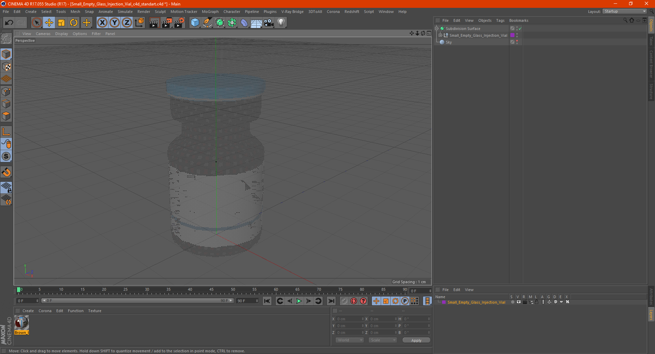The height and width of the screenshot is (354, 655).
Task: Click the Coordinate System icon
Action: 140,23
